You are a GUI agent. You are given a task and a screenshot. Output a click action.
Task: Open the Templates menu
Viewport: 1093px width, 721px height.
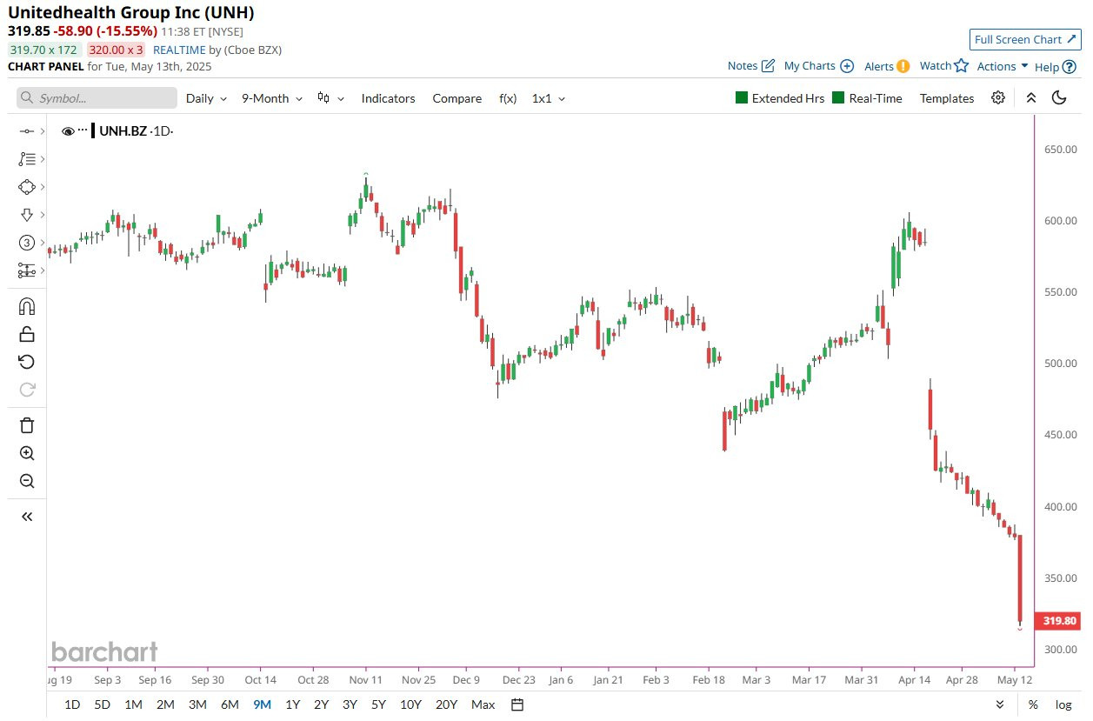click(x=947, y=98)
